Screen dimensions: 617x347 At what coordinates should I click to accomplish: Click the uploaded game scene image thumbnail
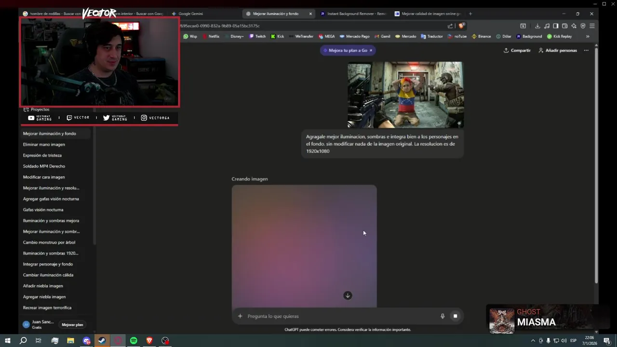[x=406, y=94]
